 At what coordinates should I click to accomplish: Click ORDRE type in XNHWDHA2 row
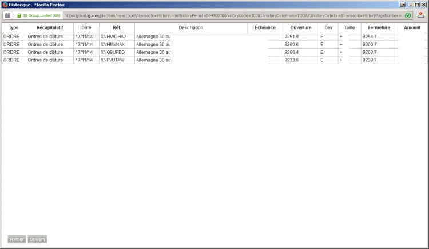(11, 37)
